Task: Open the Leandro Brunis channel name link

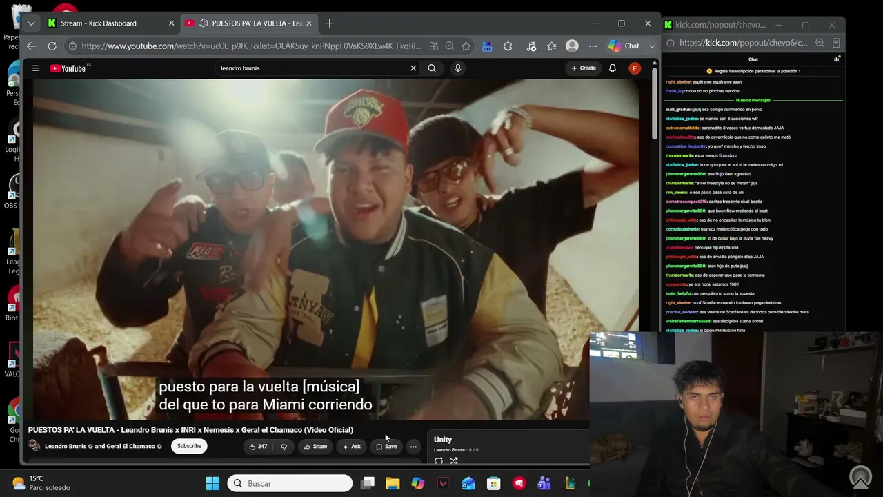Action: [x=66, y=446]
